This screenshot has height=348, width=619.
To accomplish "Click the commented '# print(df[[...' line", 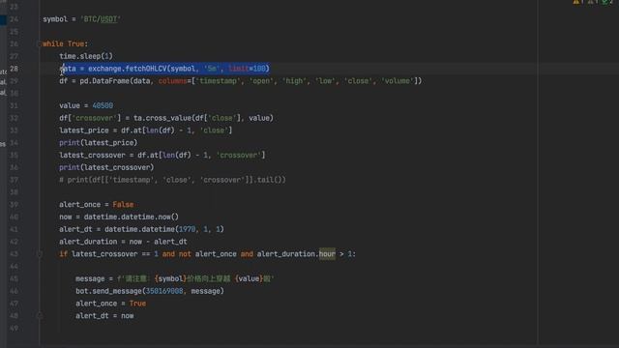I will (172, 180).
